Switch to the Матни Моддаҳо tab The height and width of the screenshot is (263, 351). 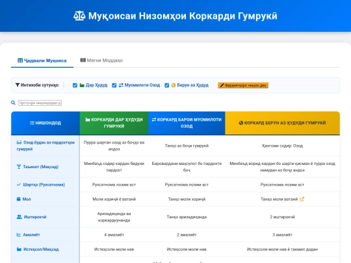101,60
